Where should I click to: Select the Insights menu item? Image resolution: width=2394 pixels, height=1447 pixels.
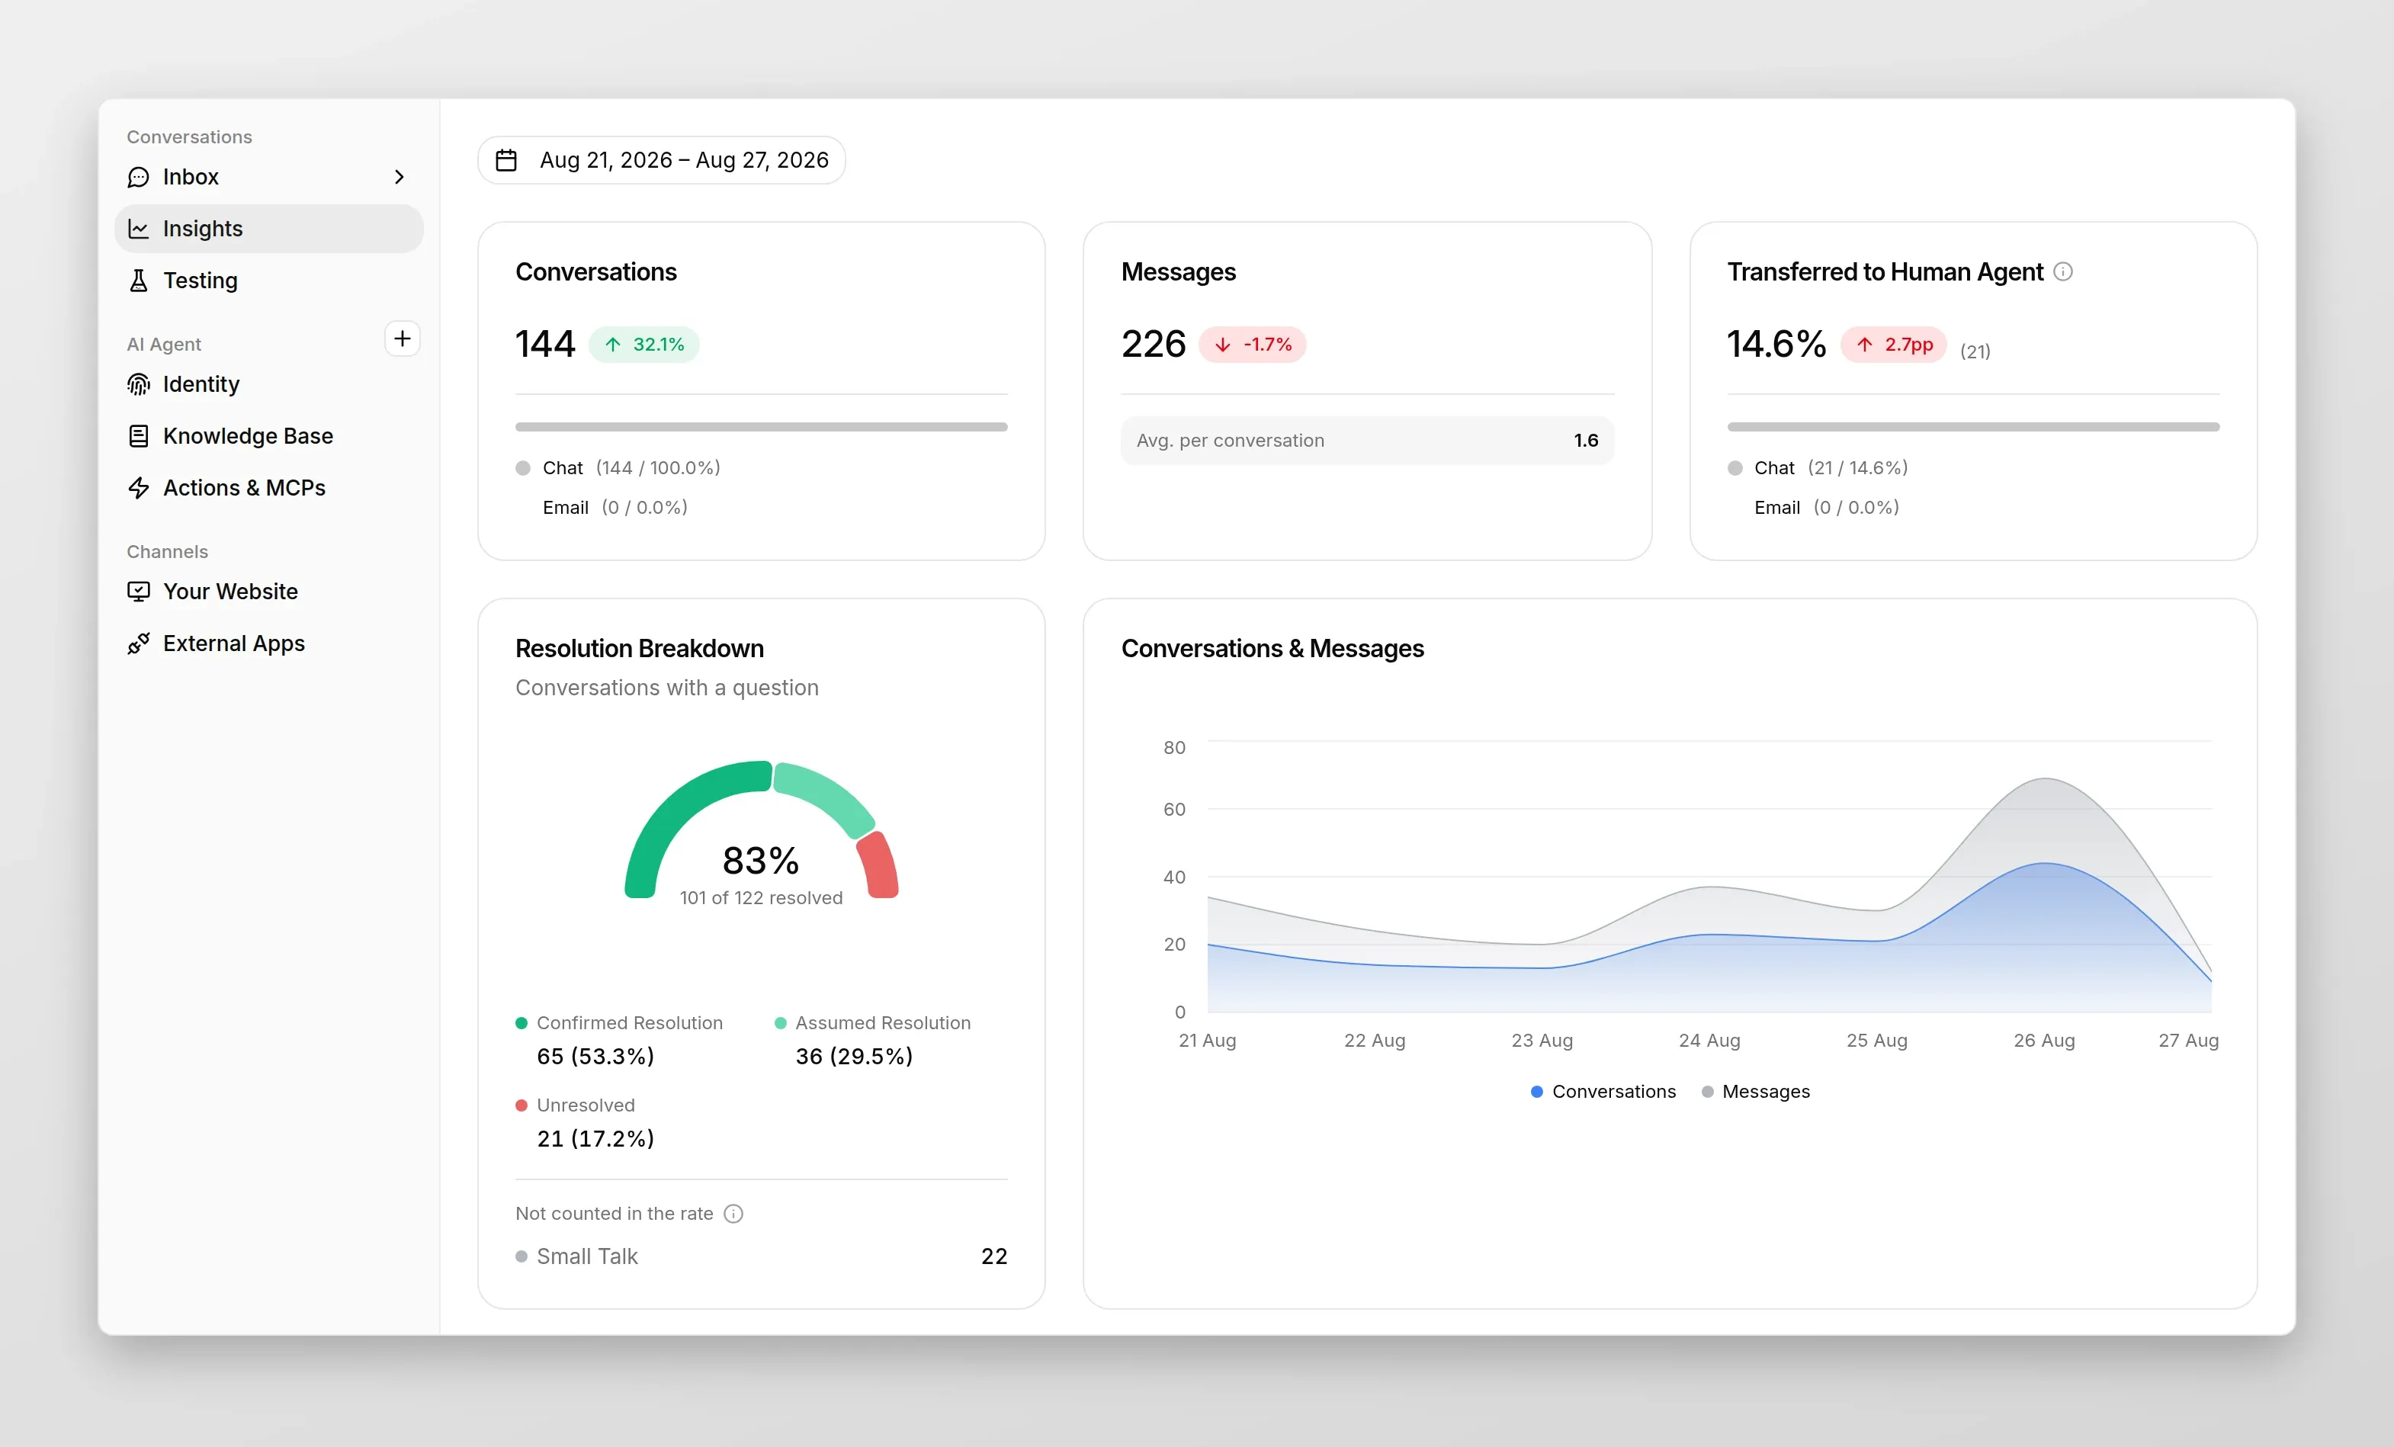click(x=269, y=229)
